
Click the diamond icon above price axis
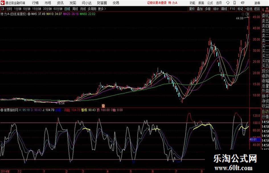click(x=243, y=14)
